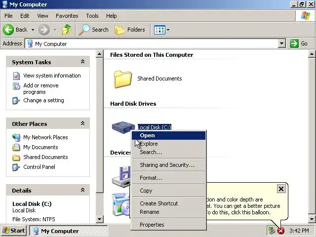316x237 pixels.
Task: Choose Create Shortcut from context menu
Action: 168,203
